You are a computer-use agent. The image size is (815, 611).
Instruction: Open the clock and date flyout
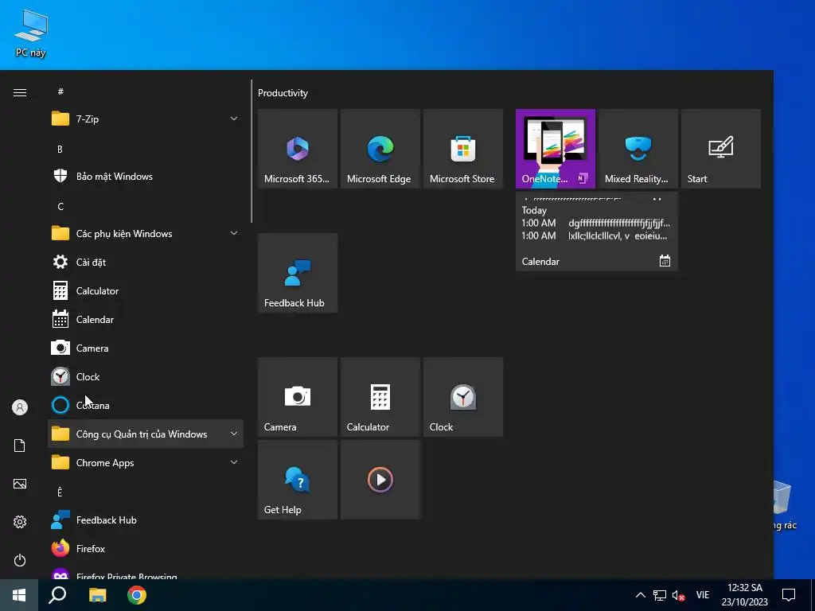pyautogui.click(x=744, y=595)
